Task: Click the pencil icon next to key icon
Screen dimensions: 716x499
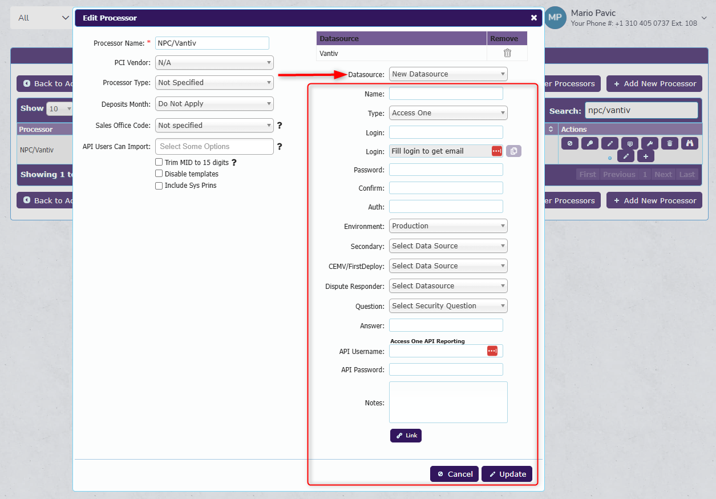Action: click(610, 143)
